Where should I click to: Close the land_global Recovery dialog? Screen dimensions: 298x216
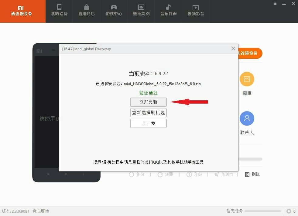(233, 49)
